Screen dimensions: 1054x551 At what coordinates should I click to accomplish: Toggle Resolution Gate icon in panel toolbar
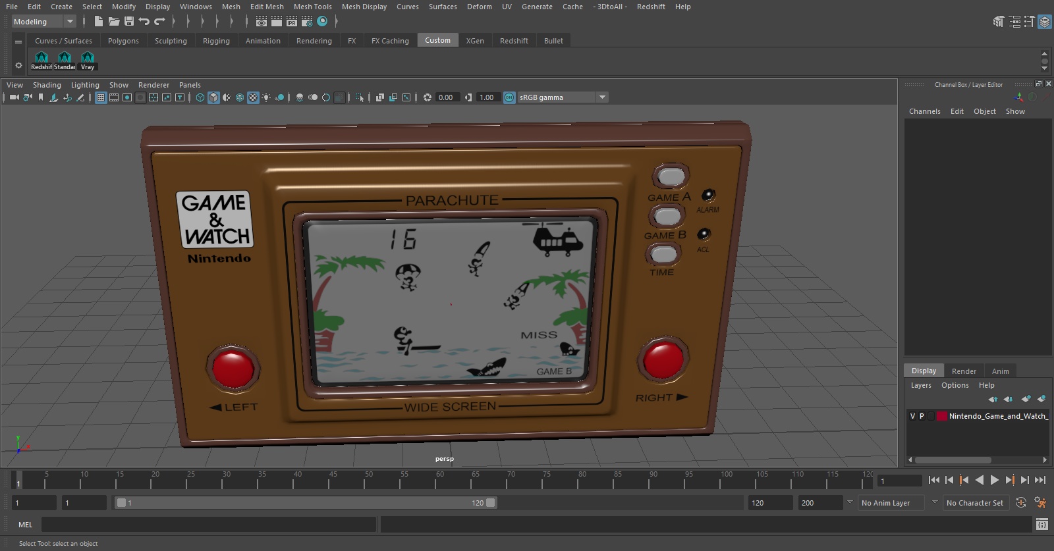[127, 97]
